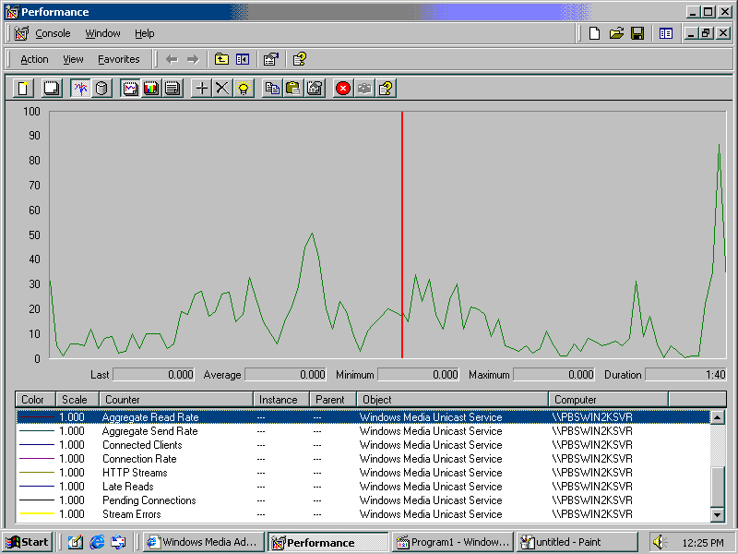Image resolution: width=738 pixels, height=554 pixels.
Task: Click the Clear Display icon
Action: pyautogui.click(x=52, y=88)
